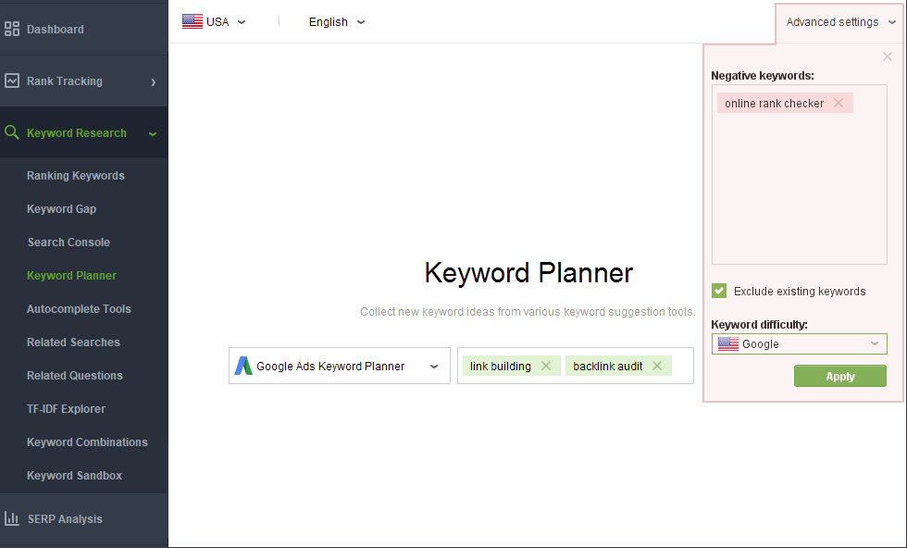Click the Dashboard grid icon
Viewport: 907px width, 548px height.
(11, 29)
